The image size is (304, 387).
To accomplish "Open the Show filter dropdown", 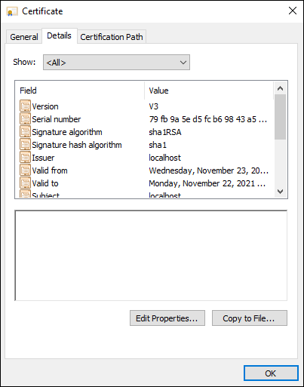I will [x=116, y=63].
